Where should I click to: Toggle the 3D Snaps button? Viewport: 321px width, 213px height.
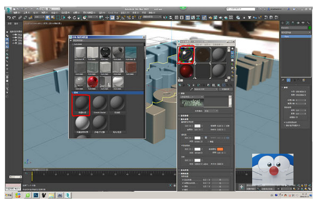pyautogui.click(x=118, y=18)
